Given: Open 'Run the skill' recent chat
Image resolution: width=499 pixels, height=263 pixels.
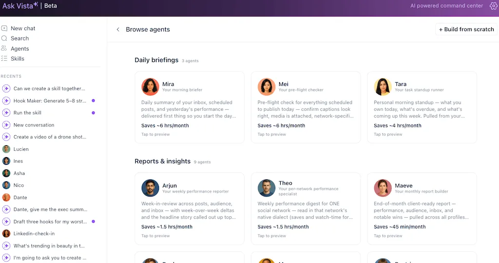Looking at the screenshot, I should pyautogui.click(x=27, y=113).
